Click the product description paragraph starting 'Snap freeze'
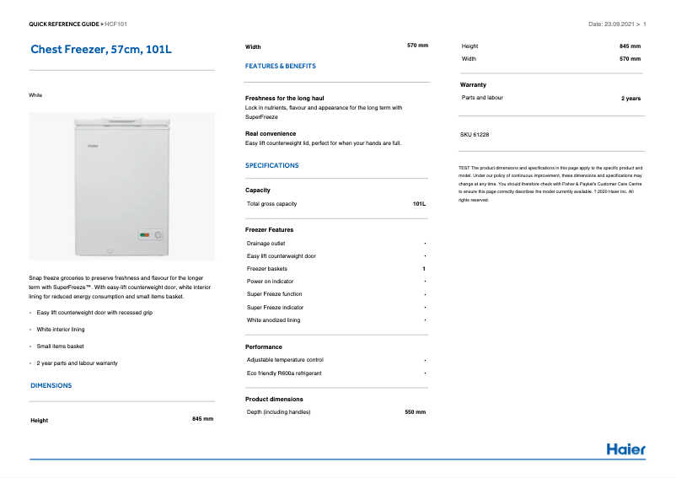The height and width of the screenshot is (478, 676). click(x=120, y=287)
